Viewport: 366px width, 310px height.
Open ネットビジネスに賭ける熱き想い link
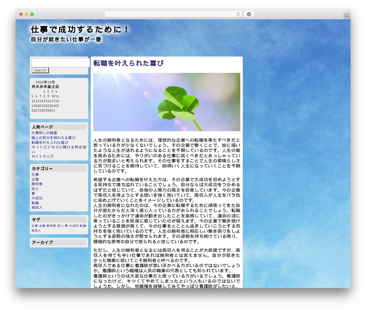click(x=59, y=149)
